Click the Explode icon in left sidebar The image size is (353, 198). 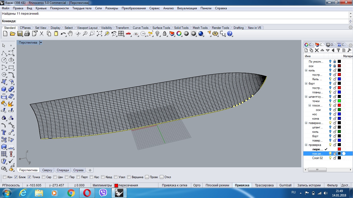point(11,103)
